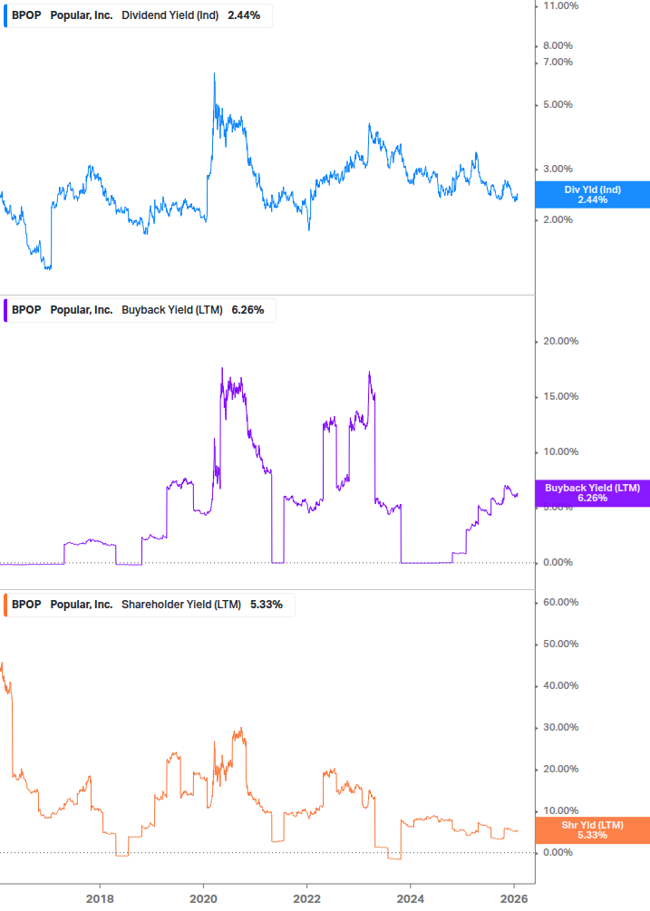Click the 2020 label on the time axis
This screenshot has width=650, height=911.
203,899
